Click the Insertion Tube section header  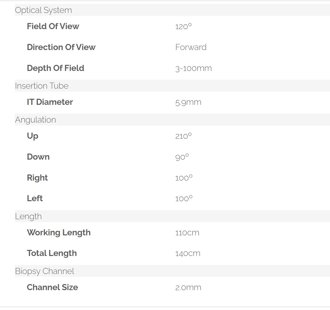(42, 86)
